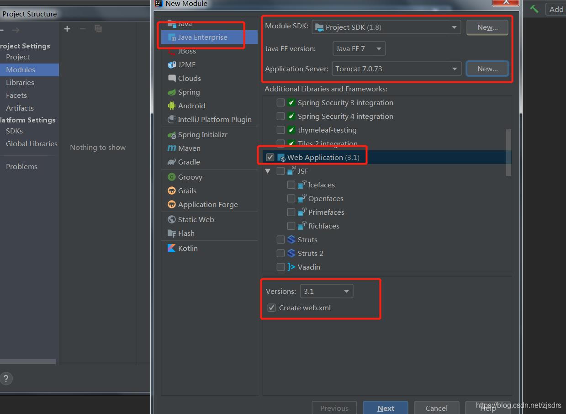The height and width of the screenshot is (414, 566).
Task: Enable Spring Security 4 integration checkbox
Action: [x=281, y=117]
